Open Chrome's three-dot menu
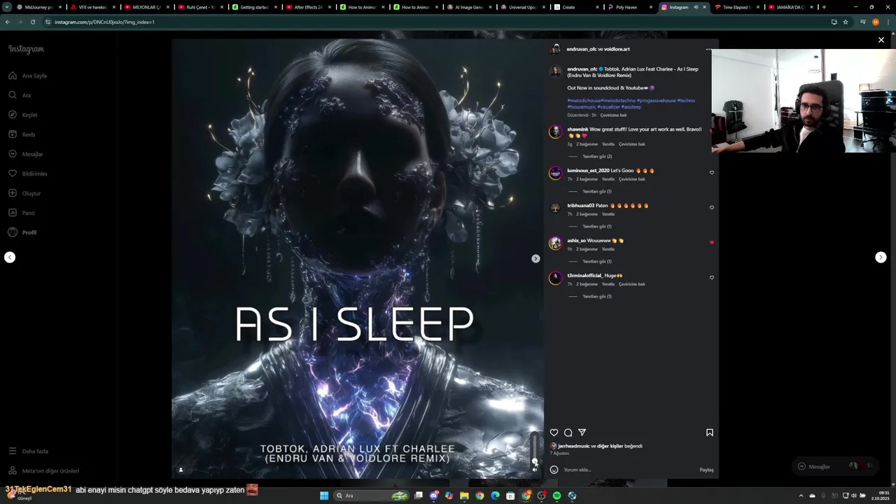 (888, 22)
